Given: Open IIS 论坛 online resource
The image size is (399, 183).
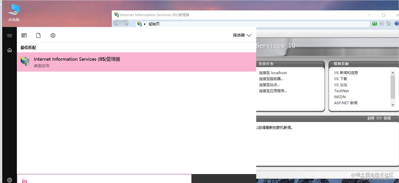Looking at the screenshot, I should tap(341, 85).
